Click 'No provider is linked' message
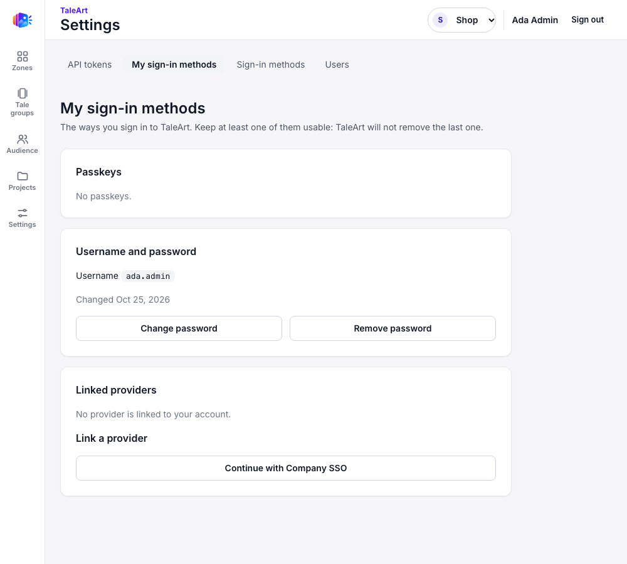 coord(153,414)
